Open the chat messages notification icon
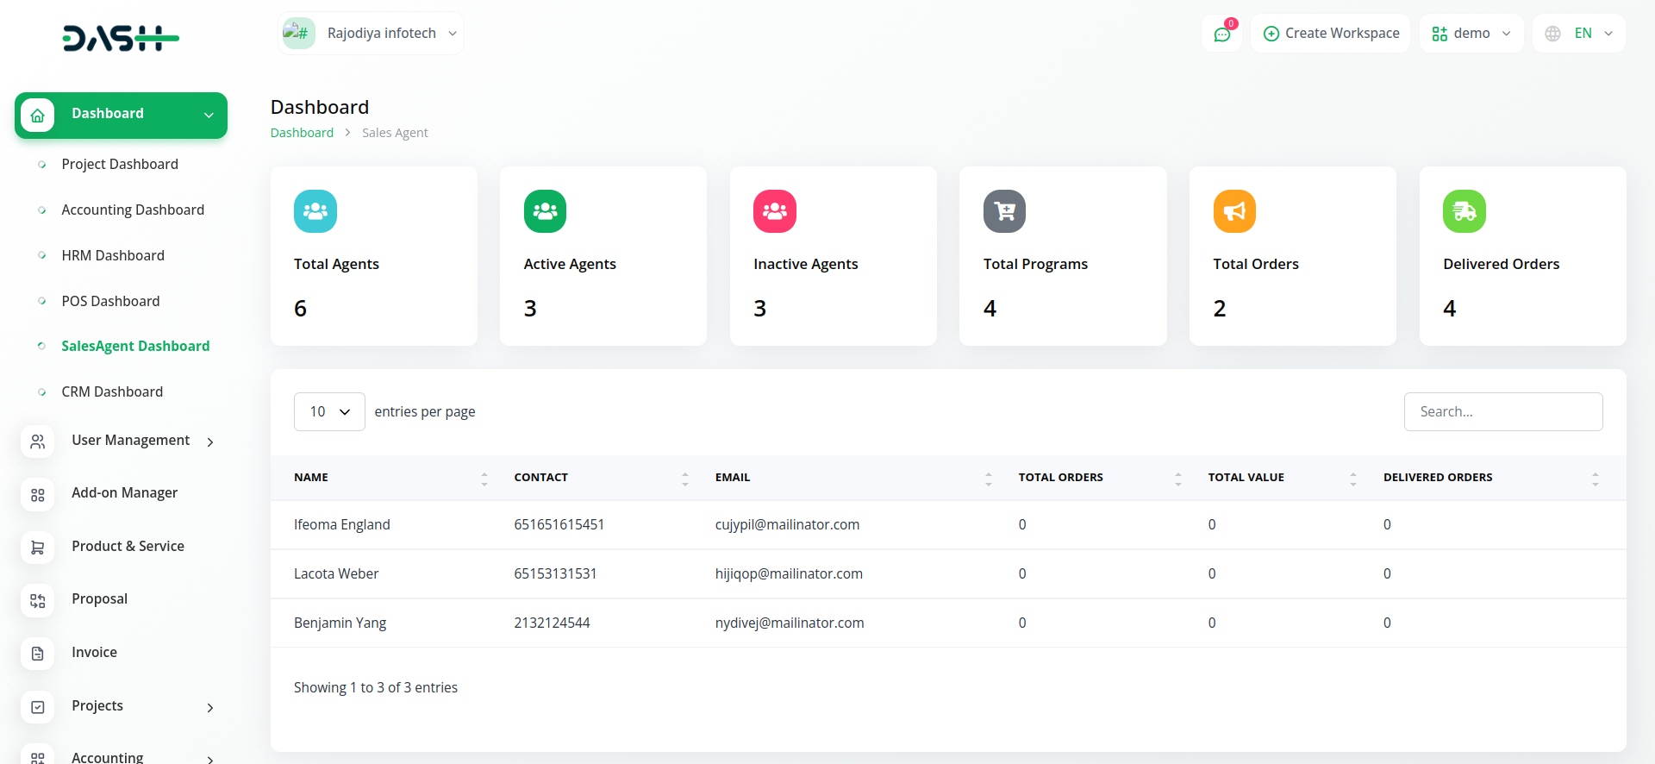 coord(1221,34)
